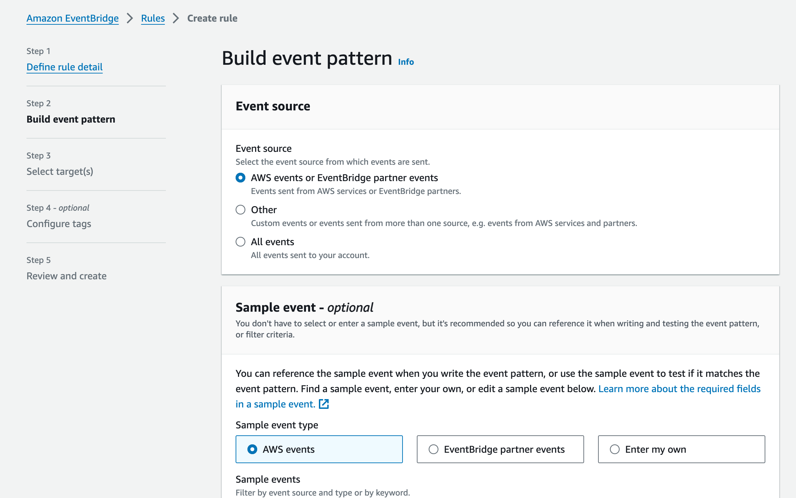Choose AWS events sample event type tile
The height and width of the screenshot is (498, 796).
coord(319,449)
